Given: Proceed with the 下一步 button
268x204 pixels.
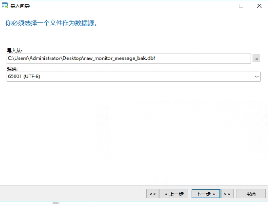Looking at the screenshot, I should point(206,194).
